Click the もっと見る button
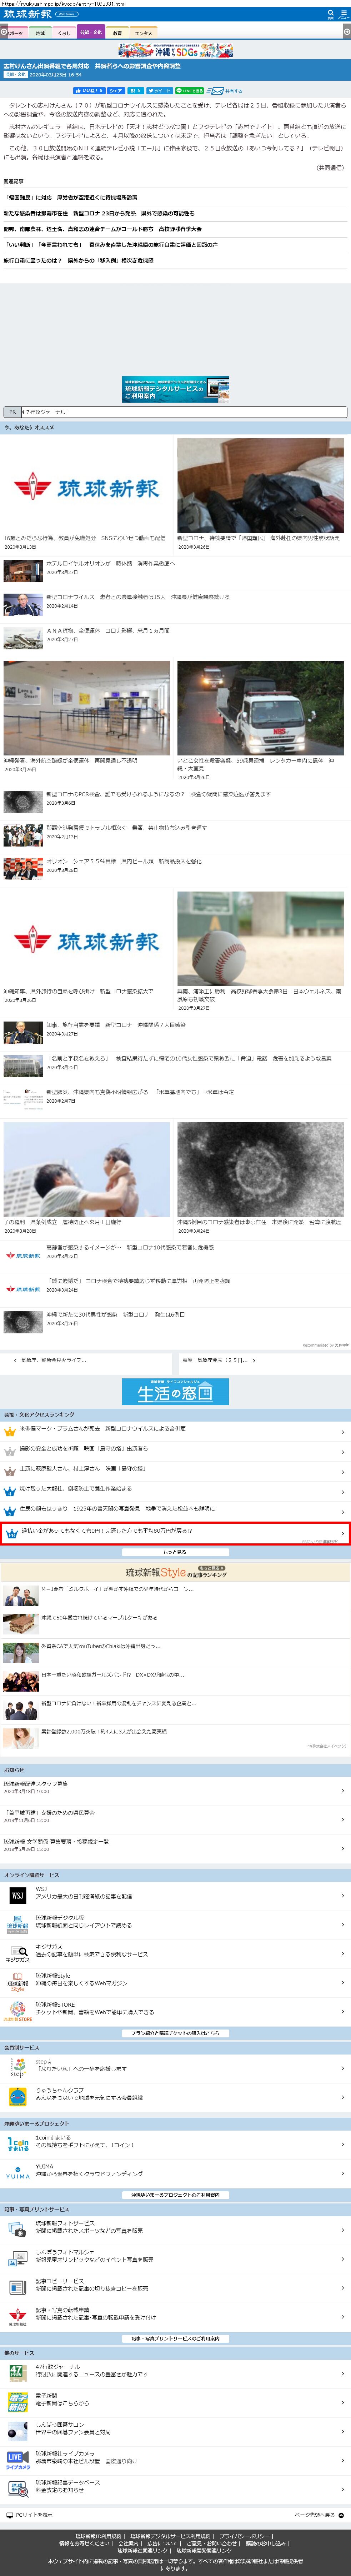Viewport: 351px width, 2576px height. click(x=175, y=1552)
